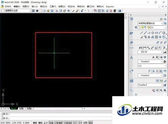Open the 文件(F) menu
The image size is (168, 124).
coord(8,6)
